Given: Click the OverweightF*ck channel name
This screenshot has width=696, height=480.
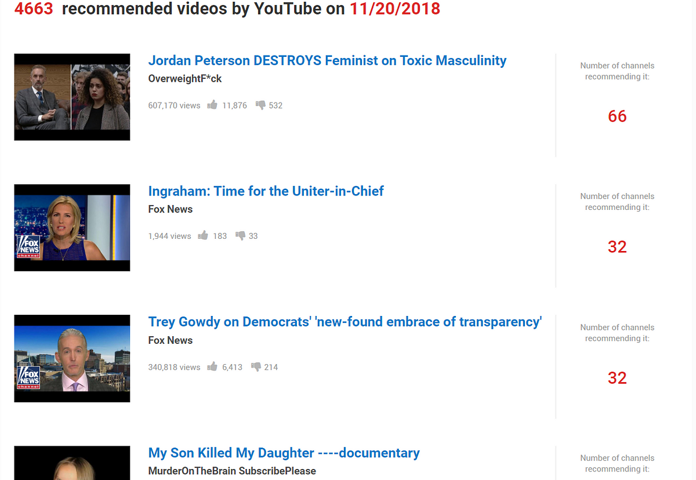Looking at the screenshot, I should tap(185, 79).
